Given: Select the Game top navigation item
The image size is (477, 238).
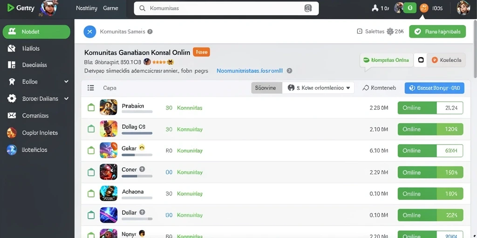Looking at the screenshot, I should point(110,8).
